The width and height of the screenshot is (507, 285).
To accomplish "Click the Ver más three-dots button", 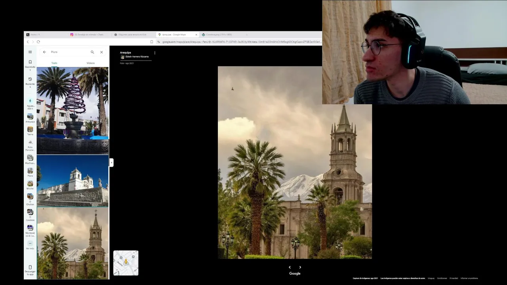I will 30,243.
